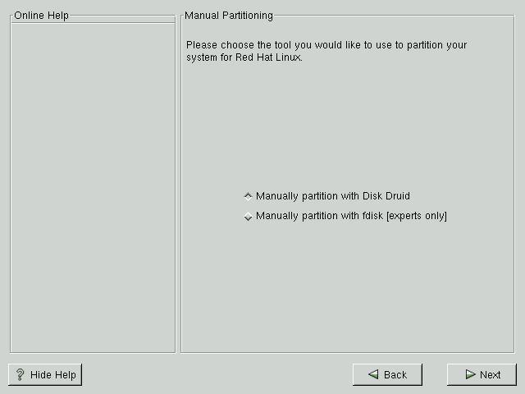Choose the "Manually partition with Disk Druid" label
The image size is (525, 394).
pos(332,196)
